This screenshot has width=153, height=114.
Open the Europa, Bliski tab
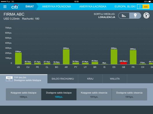tap(125, 7)
